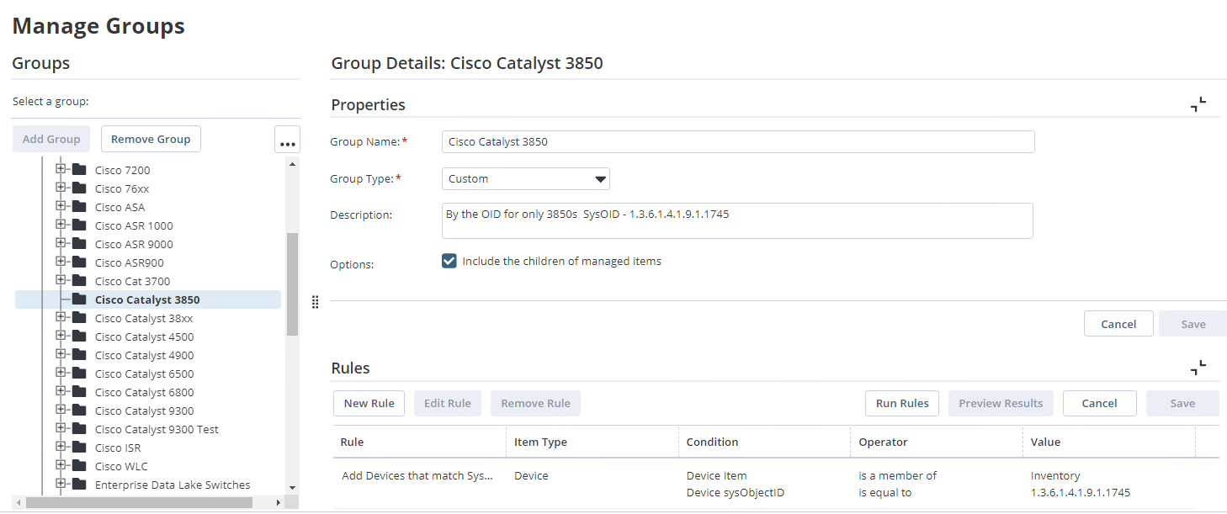
Task: Expand the Cisco ASR 9000 tree node
Action: [x=59, y=244]
